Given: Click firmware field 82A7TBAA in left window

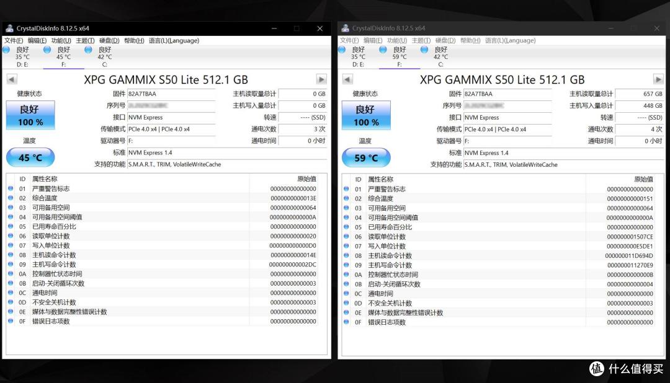Looking at the screenshot, I should point(171,94).
